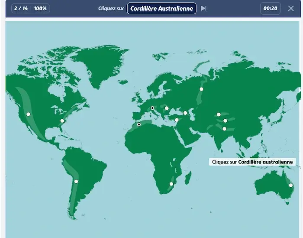This screenshot has height=238, width=303.
Task: Select the northernmost dot of the central Asian cluster
Action: [219, 114]
